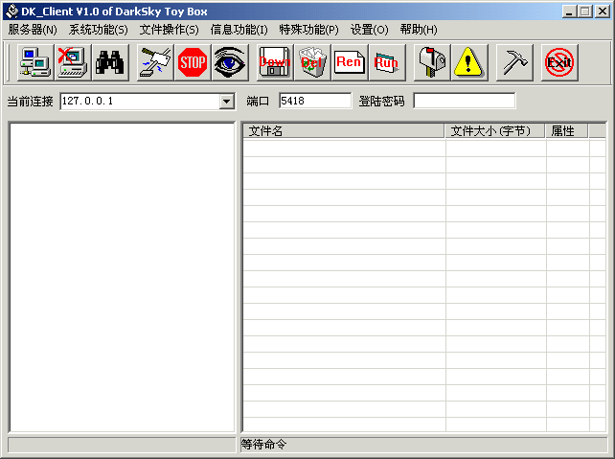Click the yellow warning triangle icon
The width and height of the screenshot is (615, 459).
click(x=469, y=63)
